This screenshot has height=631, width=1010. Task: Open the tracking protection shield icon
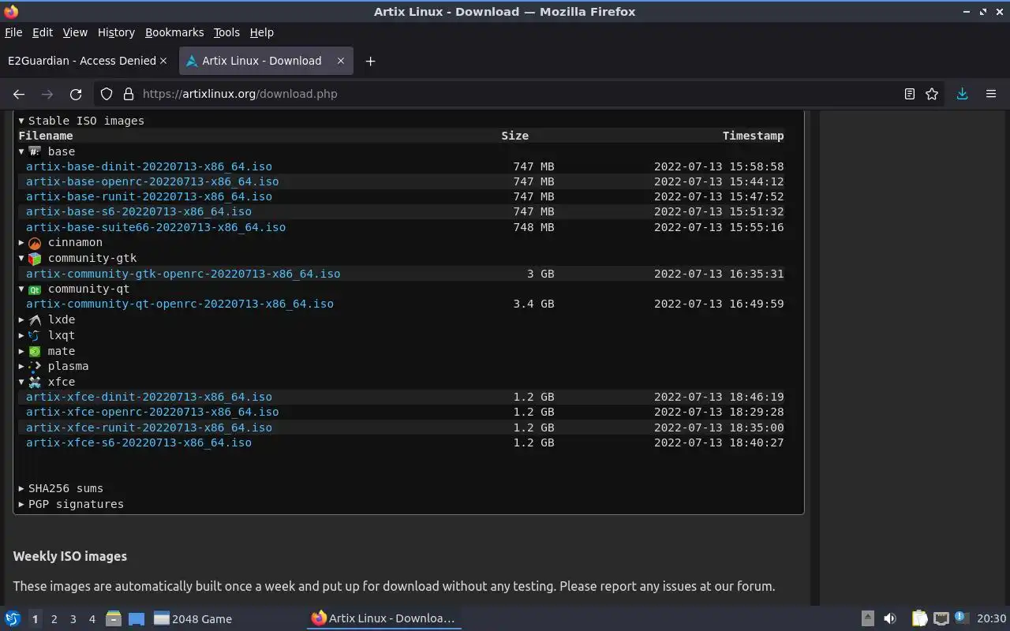(x=107, y=94)
